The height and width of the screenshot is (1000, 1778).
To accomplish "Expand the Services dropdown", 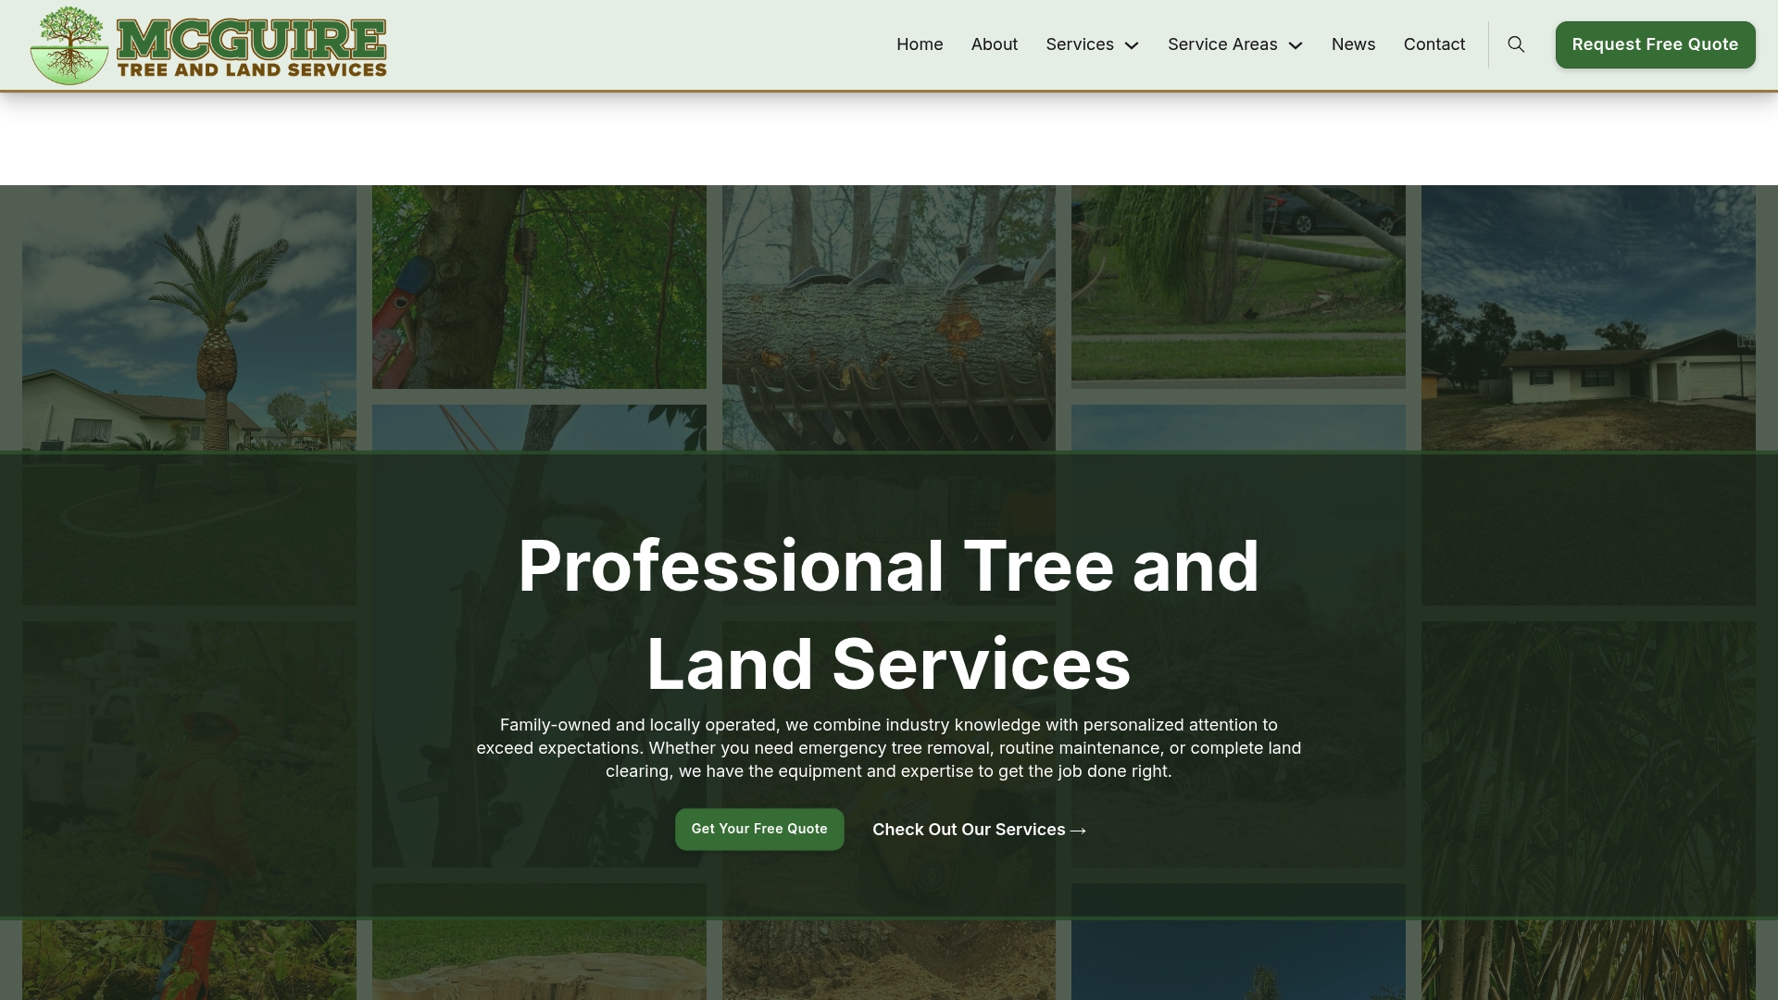I will pyautogui.click(x=1080, y=44).
